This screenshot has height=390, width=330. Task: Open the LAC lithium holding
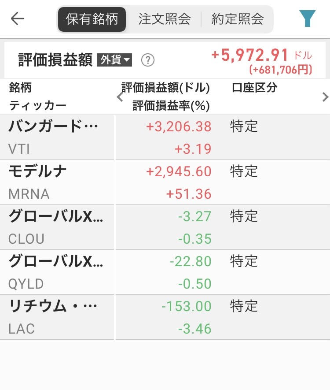coord(165,317)
